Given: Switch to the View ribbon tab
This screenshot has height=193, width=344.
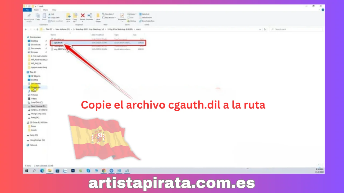Looking at the screenshot, I should [54, 10].
